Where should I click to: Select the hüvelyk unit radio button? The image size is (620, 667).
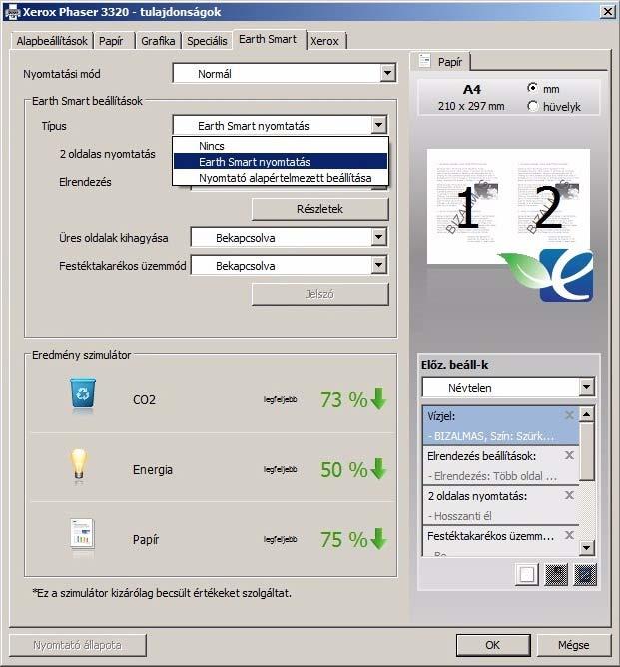(x=532, y=106)
